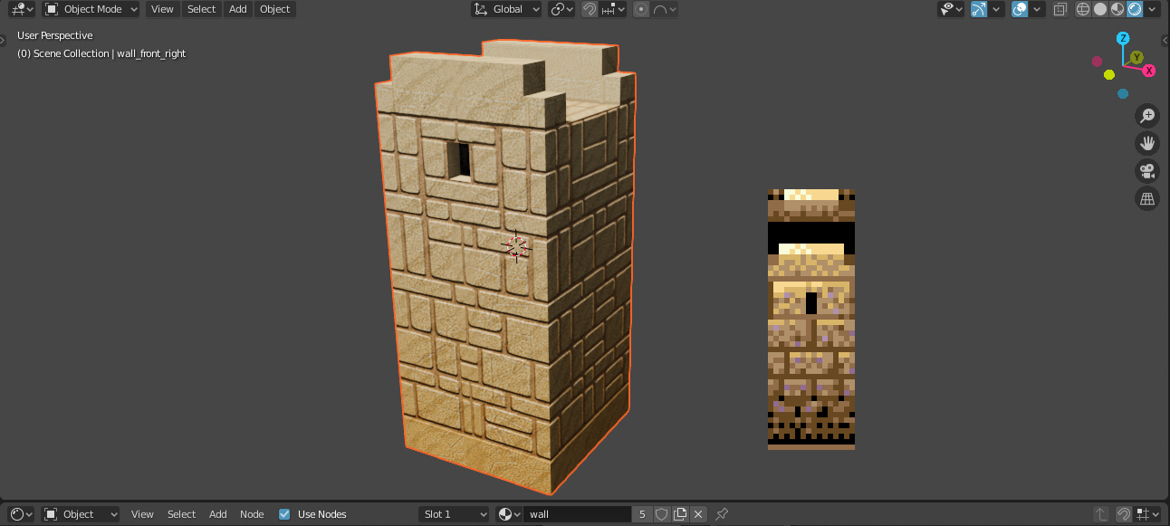
Task: Switch to wireframe viewport shading
Action: (1083, 9)
